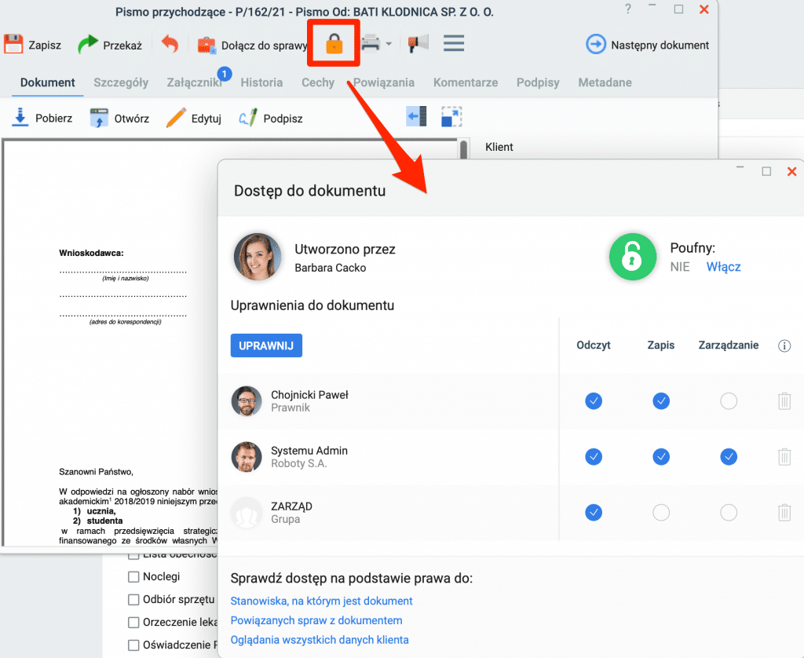Expand the printer dropdown arrow
Screen dimensions: 804x658
389,44
